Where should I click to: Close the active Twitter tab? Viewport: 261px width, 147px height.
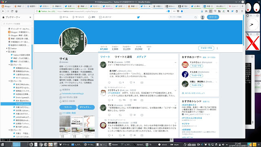[149, 6]
